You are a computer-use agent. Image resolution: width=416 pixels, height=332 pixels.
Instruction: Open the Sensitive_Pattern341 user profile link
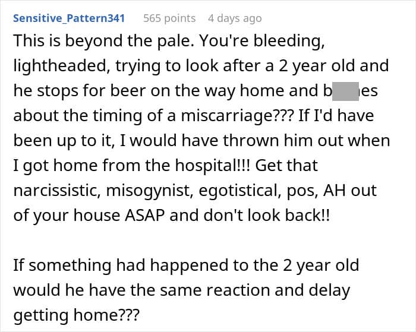click(x=69, y=18)
